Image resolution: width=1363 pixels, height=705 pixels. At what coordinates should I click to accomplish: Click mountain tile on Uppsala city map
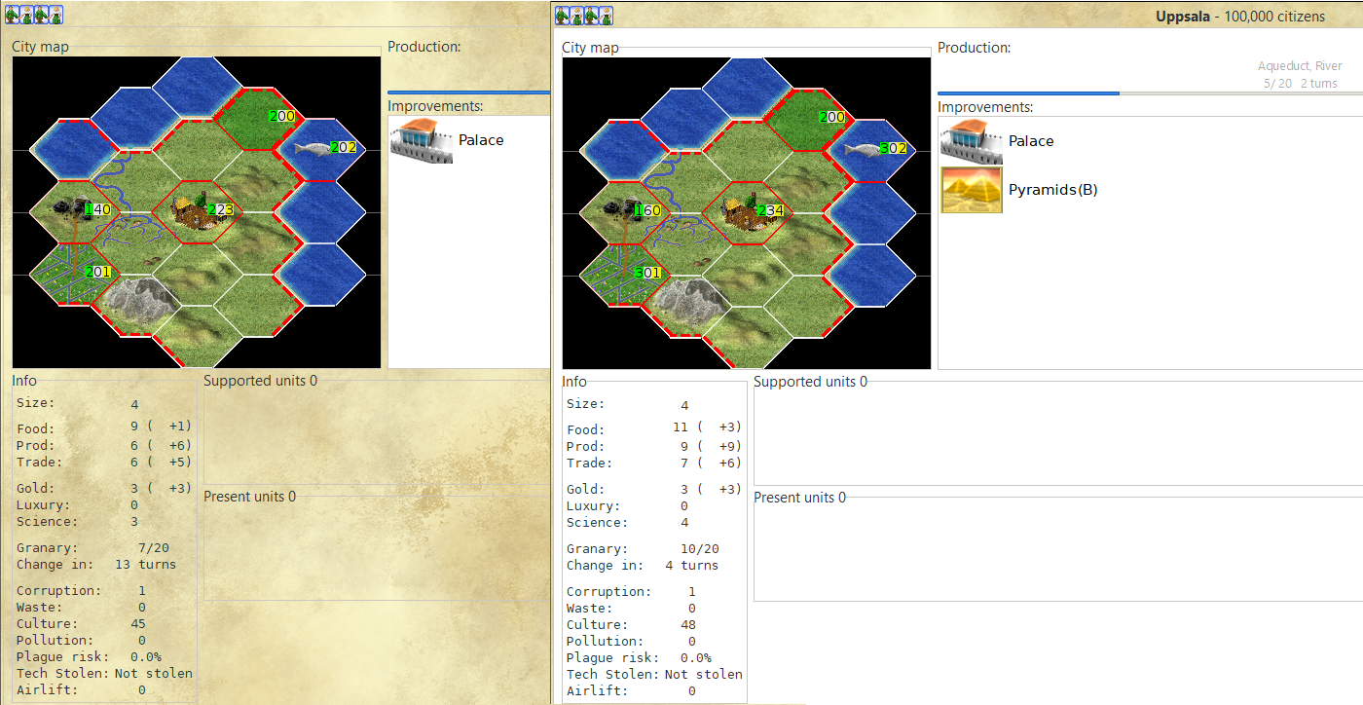click(685, 305)
